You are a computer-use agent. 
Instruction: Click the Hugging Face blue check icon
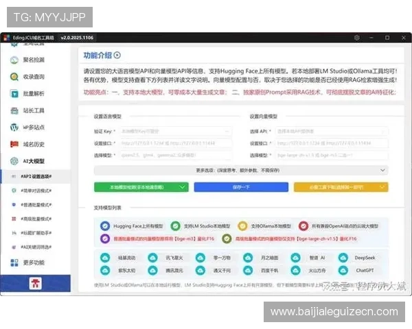point(105,226)
